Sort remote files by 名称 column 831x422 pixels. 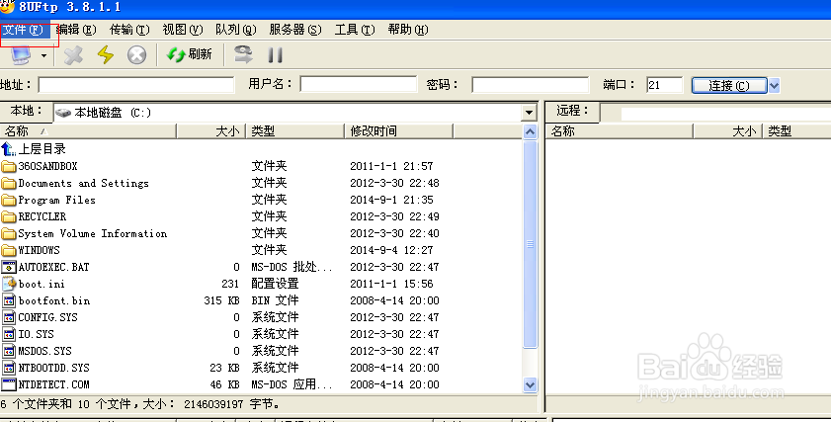(x=619, y=130)
